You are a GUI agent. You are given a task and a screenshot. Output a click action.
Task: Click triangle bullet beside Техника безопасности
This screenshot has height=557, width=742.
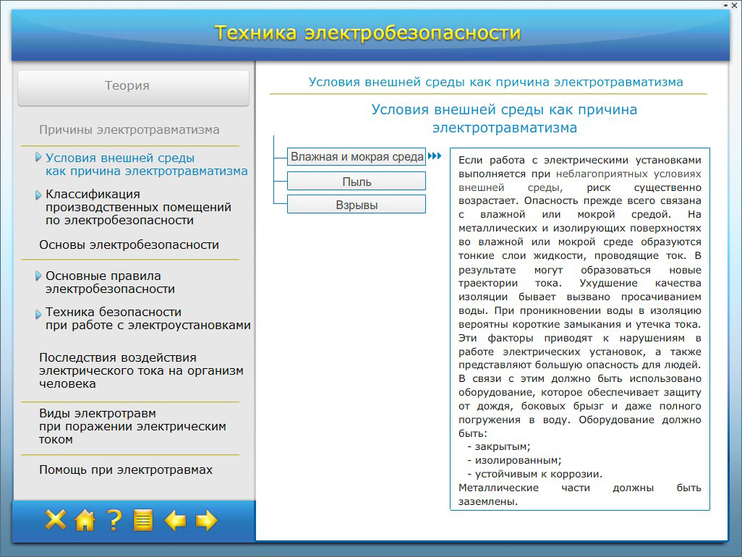tap(38, 313)
